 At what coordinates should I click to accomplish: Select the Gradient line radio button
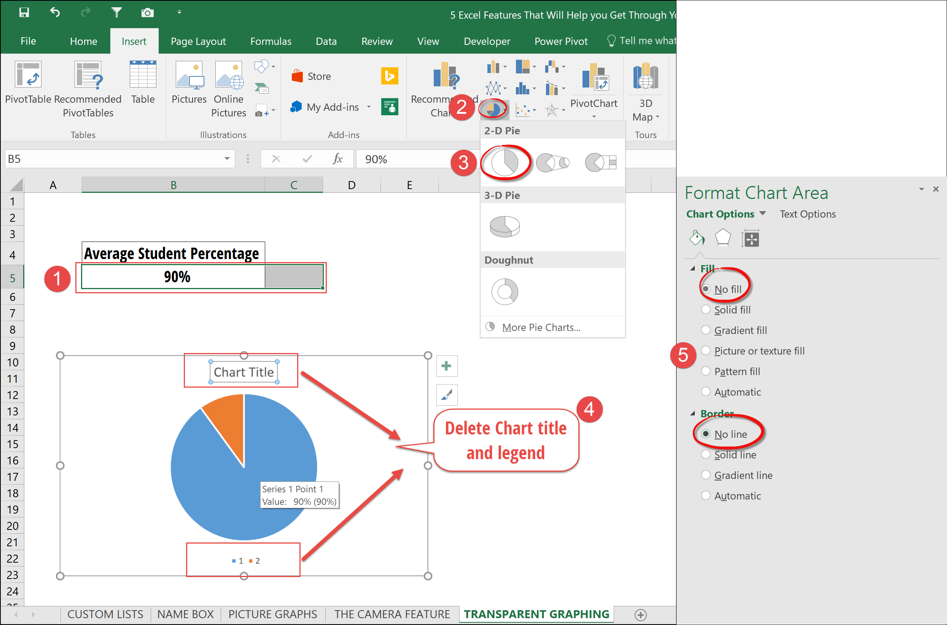(x=705, y=475)
